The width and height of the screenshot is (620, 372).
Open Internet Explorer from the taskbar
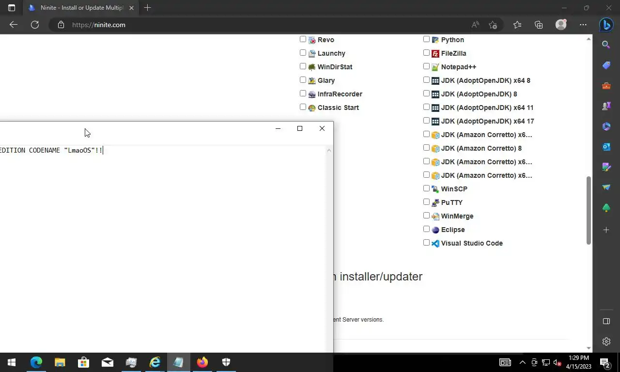tap(155, 362)
